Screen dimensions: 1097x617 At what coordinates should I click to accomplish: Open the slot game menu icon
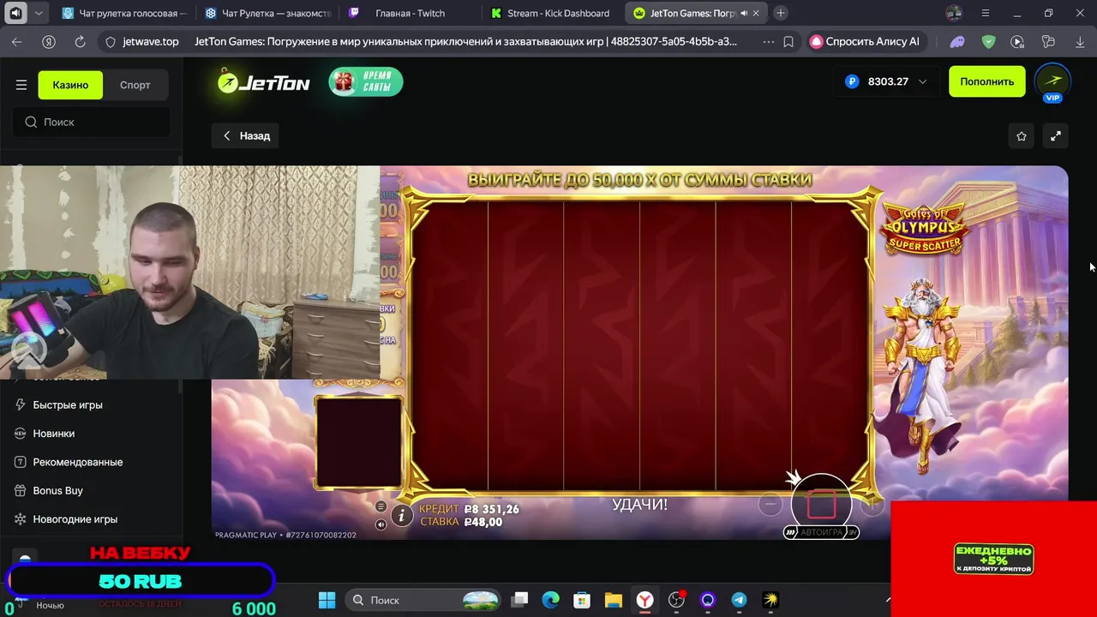point(381,506)
